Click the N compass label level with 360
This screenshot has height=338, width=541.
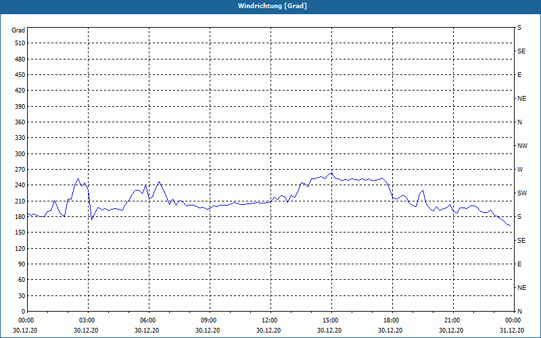click(519, 122)
